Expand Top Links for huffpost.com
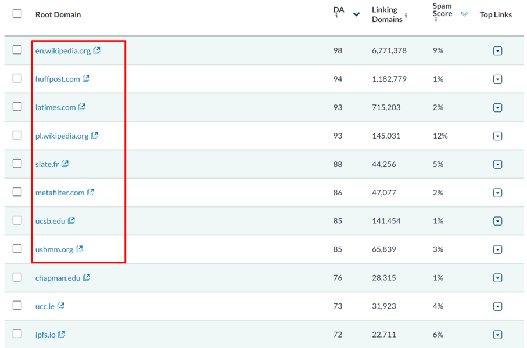The height and width of the screenshot is (348, 527). pos(498,79)
